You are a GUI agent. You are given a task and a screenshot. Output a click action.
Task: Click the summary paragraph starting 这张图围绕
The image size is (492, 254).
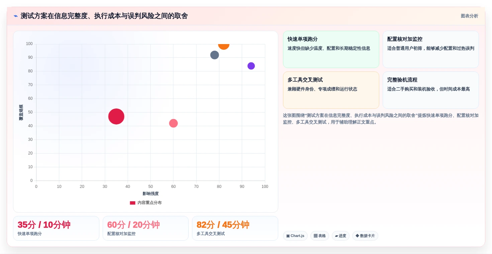(381, 119)
